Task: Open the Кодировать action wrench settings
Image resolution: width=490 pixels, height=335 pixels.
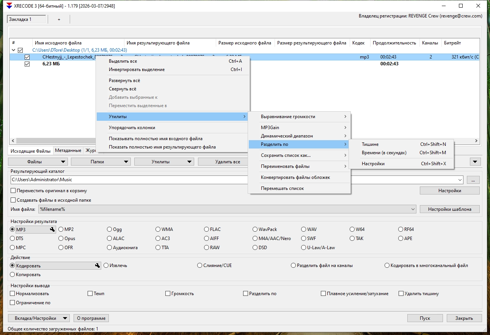Action: pyautogui.click(x=97, y=266)
